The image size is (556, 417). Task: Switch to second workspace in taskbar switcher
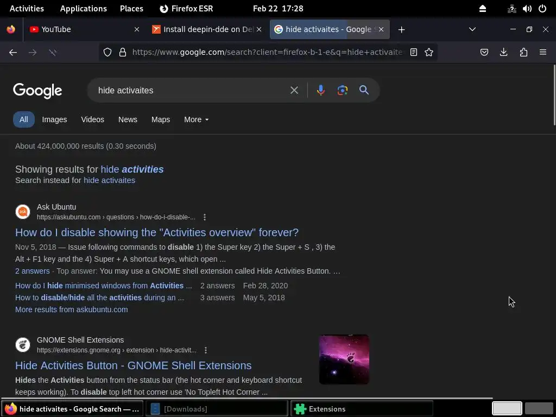pyautogui.click(x=539, y=408)
